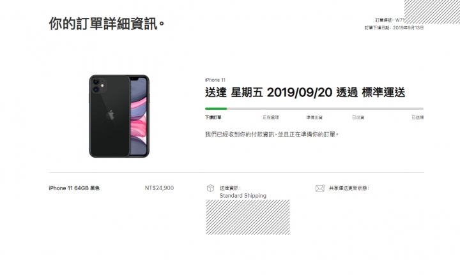
Task: Click the green filled progress bar segment
Action: (216, 108)
